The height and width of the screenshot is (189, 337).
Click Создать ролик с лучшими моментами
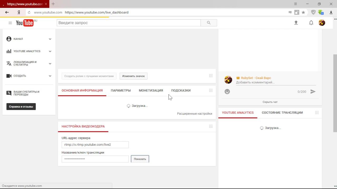pos(89,76)
